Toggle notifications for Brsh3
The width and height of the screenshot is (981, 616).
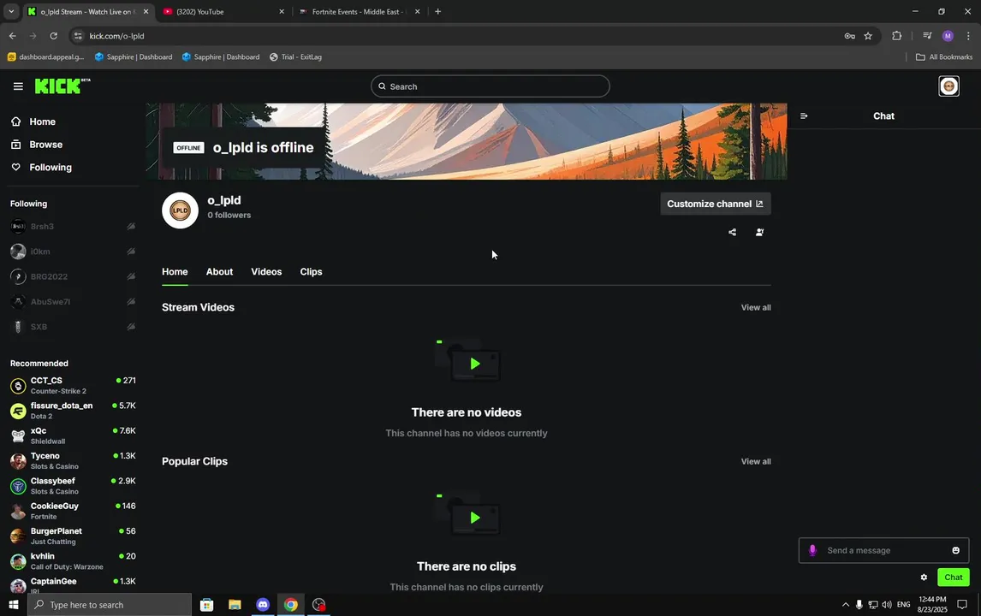coord(131,227)
